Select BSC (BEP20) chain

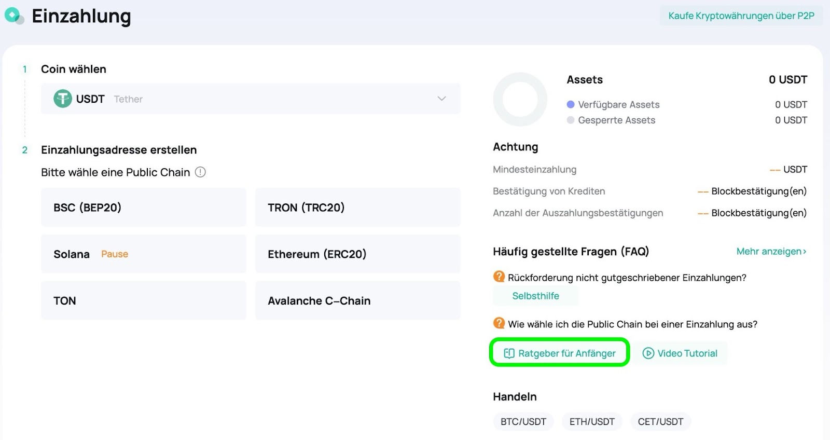click(x=143, y=208)
